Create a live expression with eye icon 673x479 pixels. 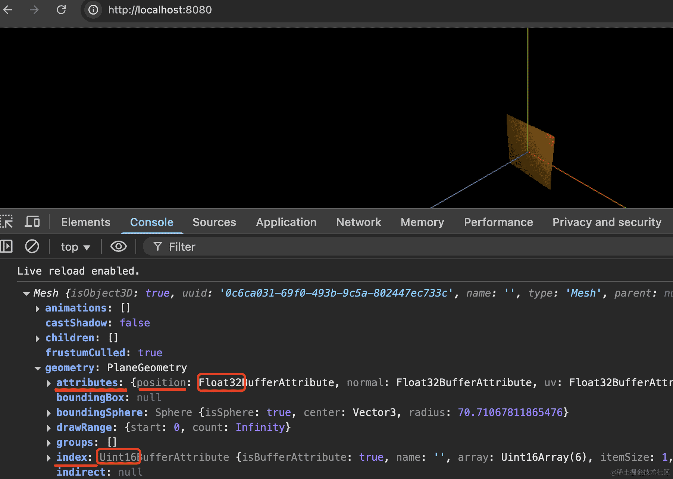pos(119,247)
